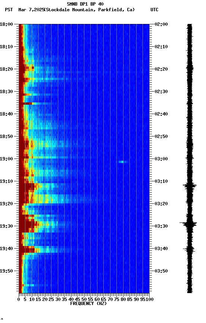Click the location text 'Stockdale Mountain, Parkfield, Ca'
The width and height of the screenshot is (206, 323).
(90, 10)
